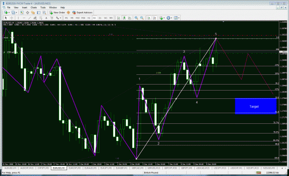Select the equidistant channel tool
289x176 pixels.
35,18
